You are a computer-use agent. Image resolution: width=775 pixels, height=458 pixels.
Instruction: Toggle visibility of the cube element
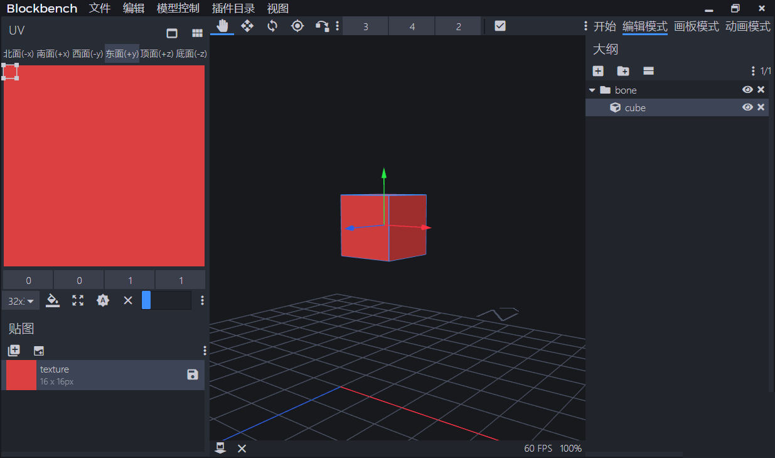click(747, 107)
